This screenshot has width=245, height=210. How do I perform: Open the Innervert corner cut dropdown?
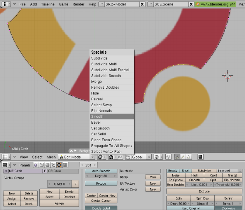pos(229,171)
